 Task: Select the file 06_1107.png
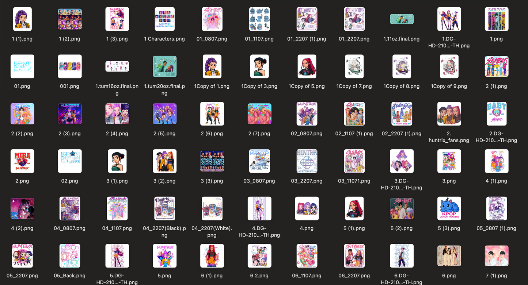coord(307,256)
